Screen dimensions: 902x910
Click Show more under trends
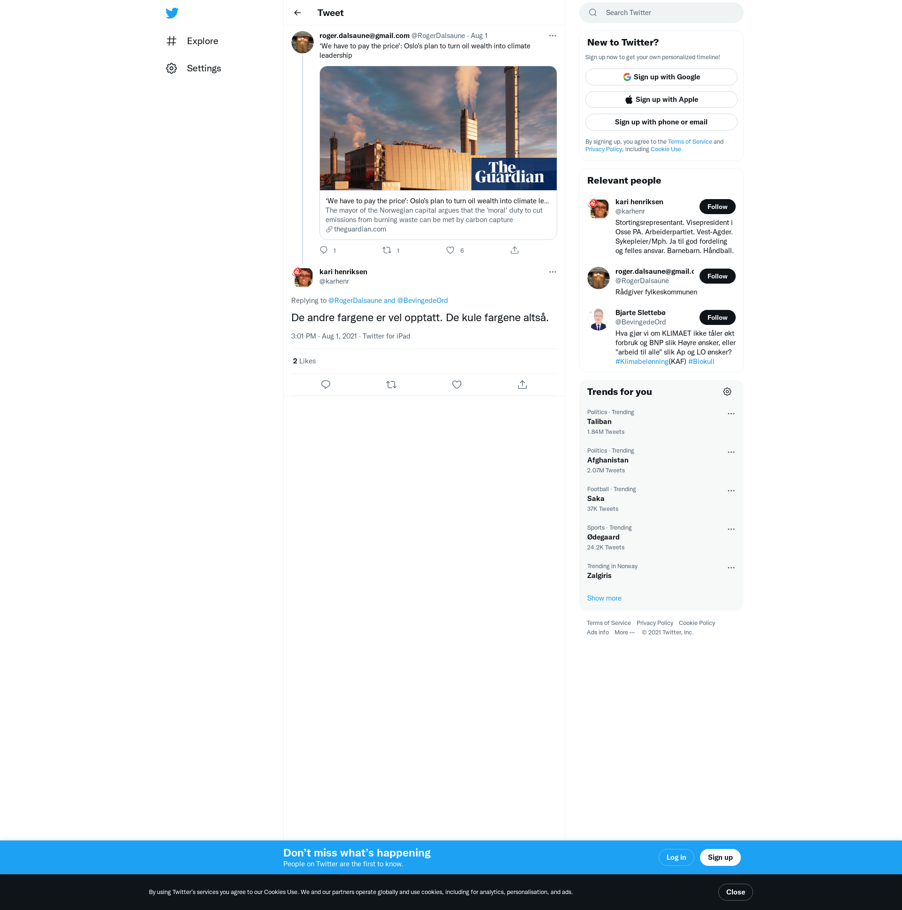[x=604, y=598]
